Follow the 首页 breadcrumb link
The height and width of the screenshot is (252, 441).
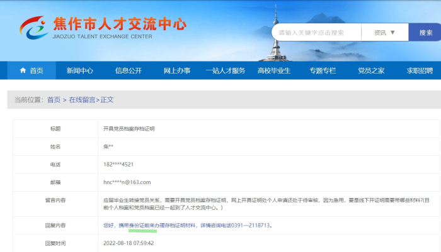point(54,100)
